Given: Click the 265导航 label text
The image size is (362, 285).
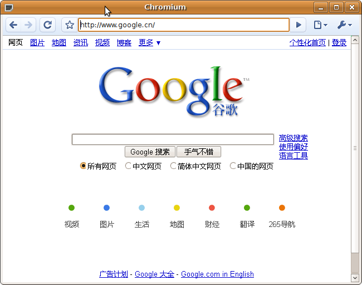Looking at the screenshot, I should [x=282, y=224].
